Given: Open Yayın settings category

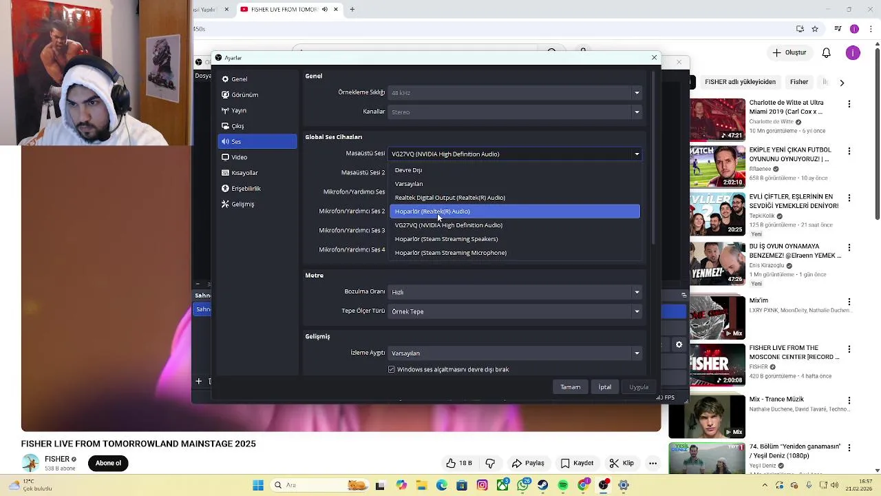Looking at the screenshot, I should (257, 110).
